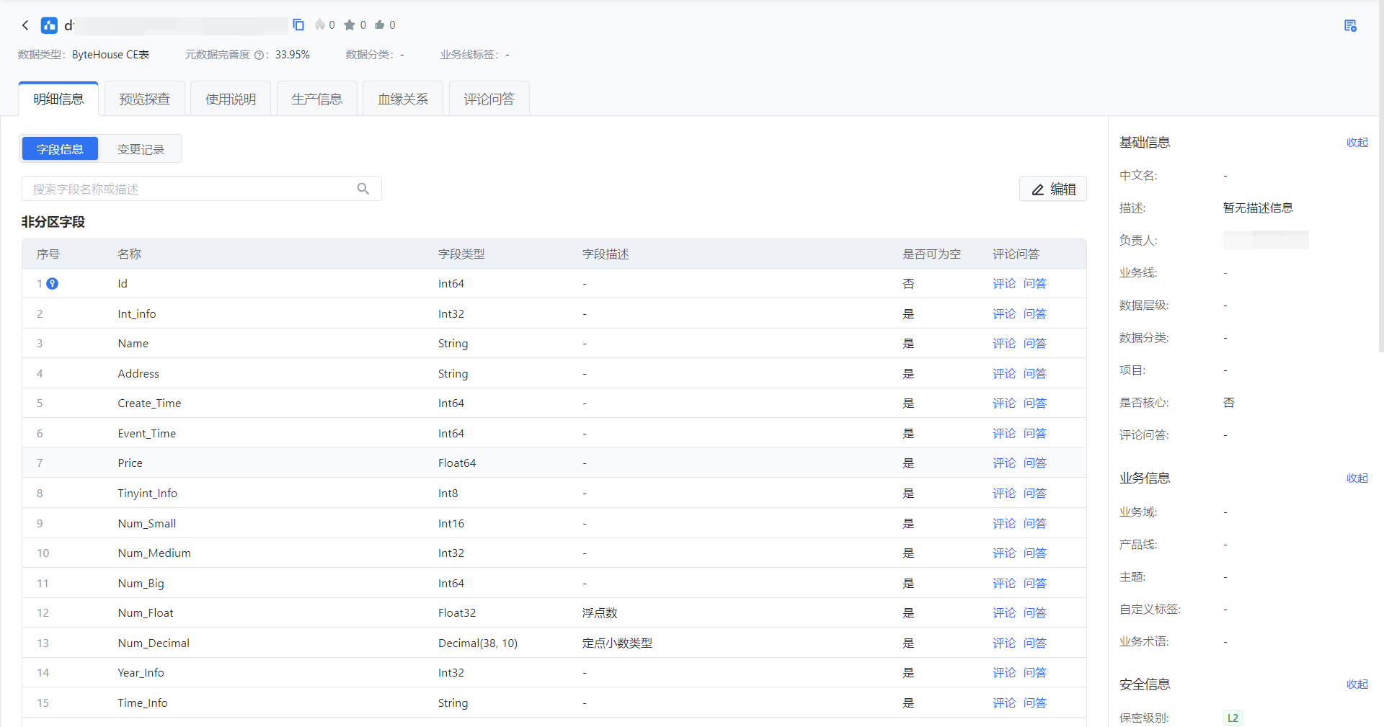The height and width of the screenshot is (727, 1384).
Task: Focus the field name search box
Action: (202, 189)
